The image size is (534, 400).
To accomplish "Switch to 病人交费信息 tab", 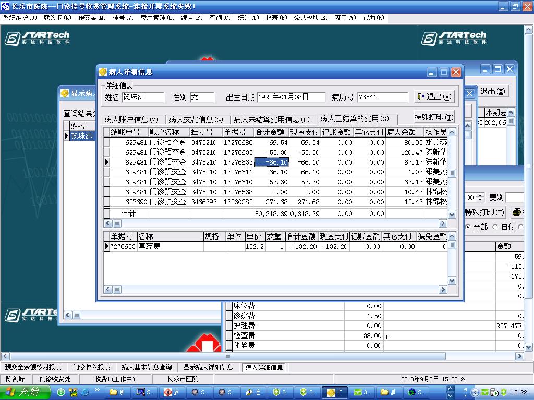I will pos(196,120).
